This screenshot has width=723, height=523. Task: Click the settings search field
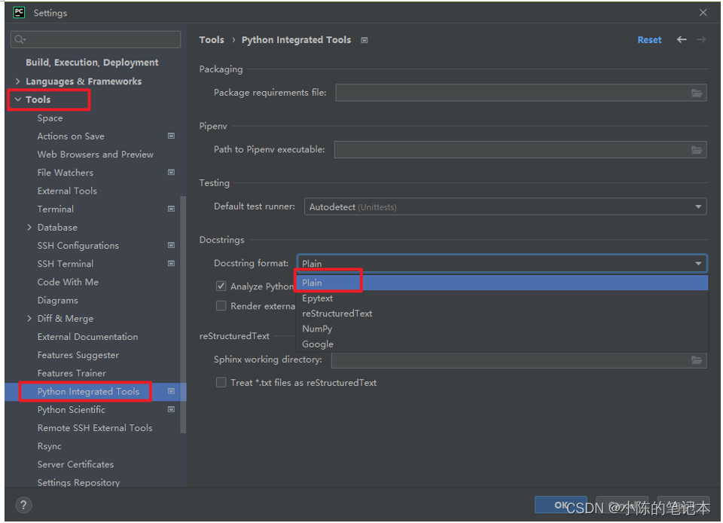point(96,40)
